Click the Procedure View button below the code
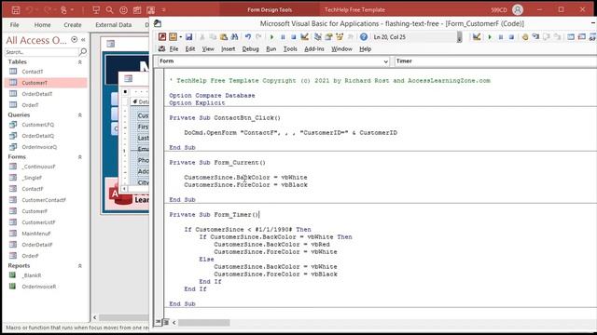 click(158, 322)
